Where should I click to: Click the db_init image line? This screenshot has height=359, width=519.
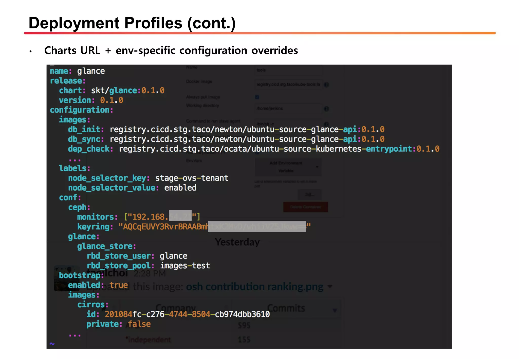click(x=226, y=129)
